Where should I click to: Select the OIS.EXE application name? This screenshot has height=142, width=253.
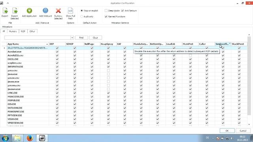[x=12, y=104]
